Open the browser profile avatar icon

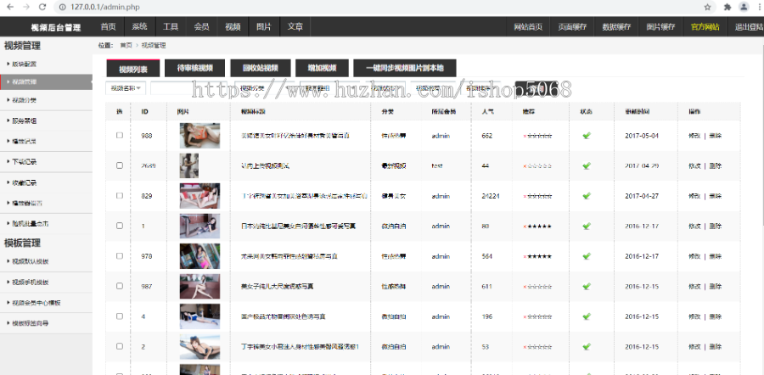[x=744, y=7]
